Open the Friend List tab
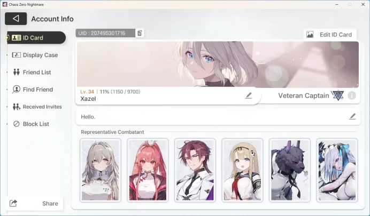370x216 pixels. point(32,72)
